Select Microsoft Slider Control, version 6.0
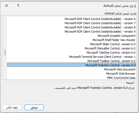Viewport: 139px width, 113px height. (71, 44)
